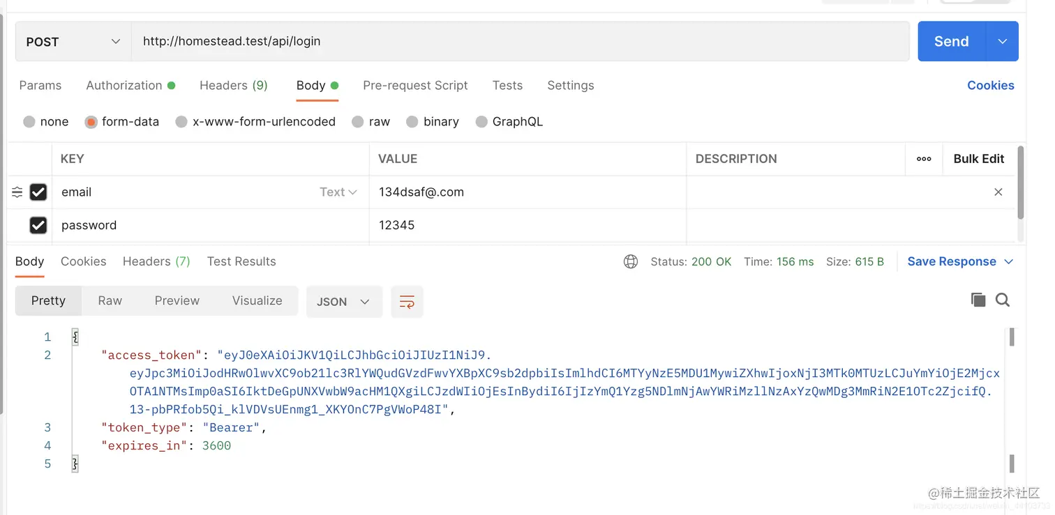Open the Test Results tab

[241, 261]
